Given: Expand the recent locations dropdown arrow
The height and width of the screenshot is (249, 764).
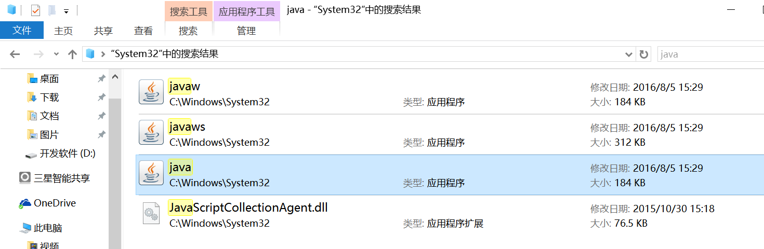Looking at the screenshot, I should 57,54.
